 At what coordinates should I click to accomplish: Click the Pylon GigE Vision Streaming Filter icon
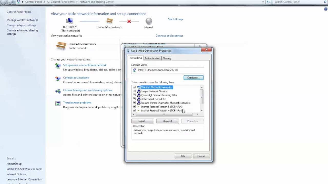[139, 95]
